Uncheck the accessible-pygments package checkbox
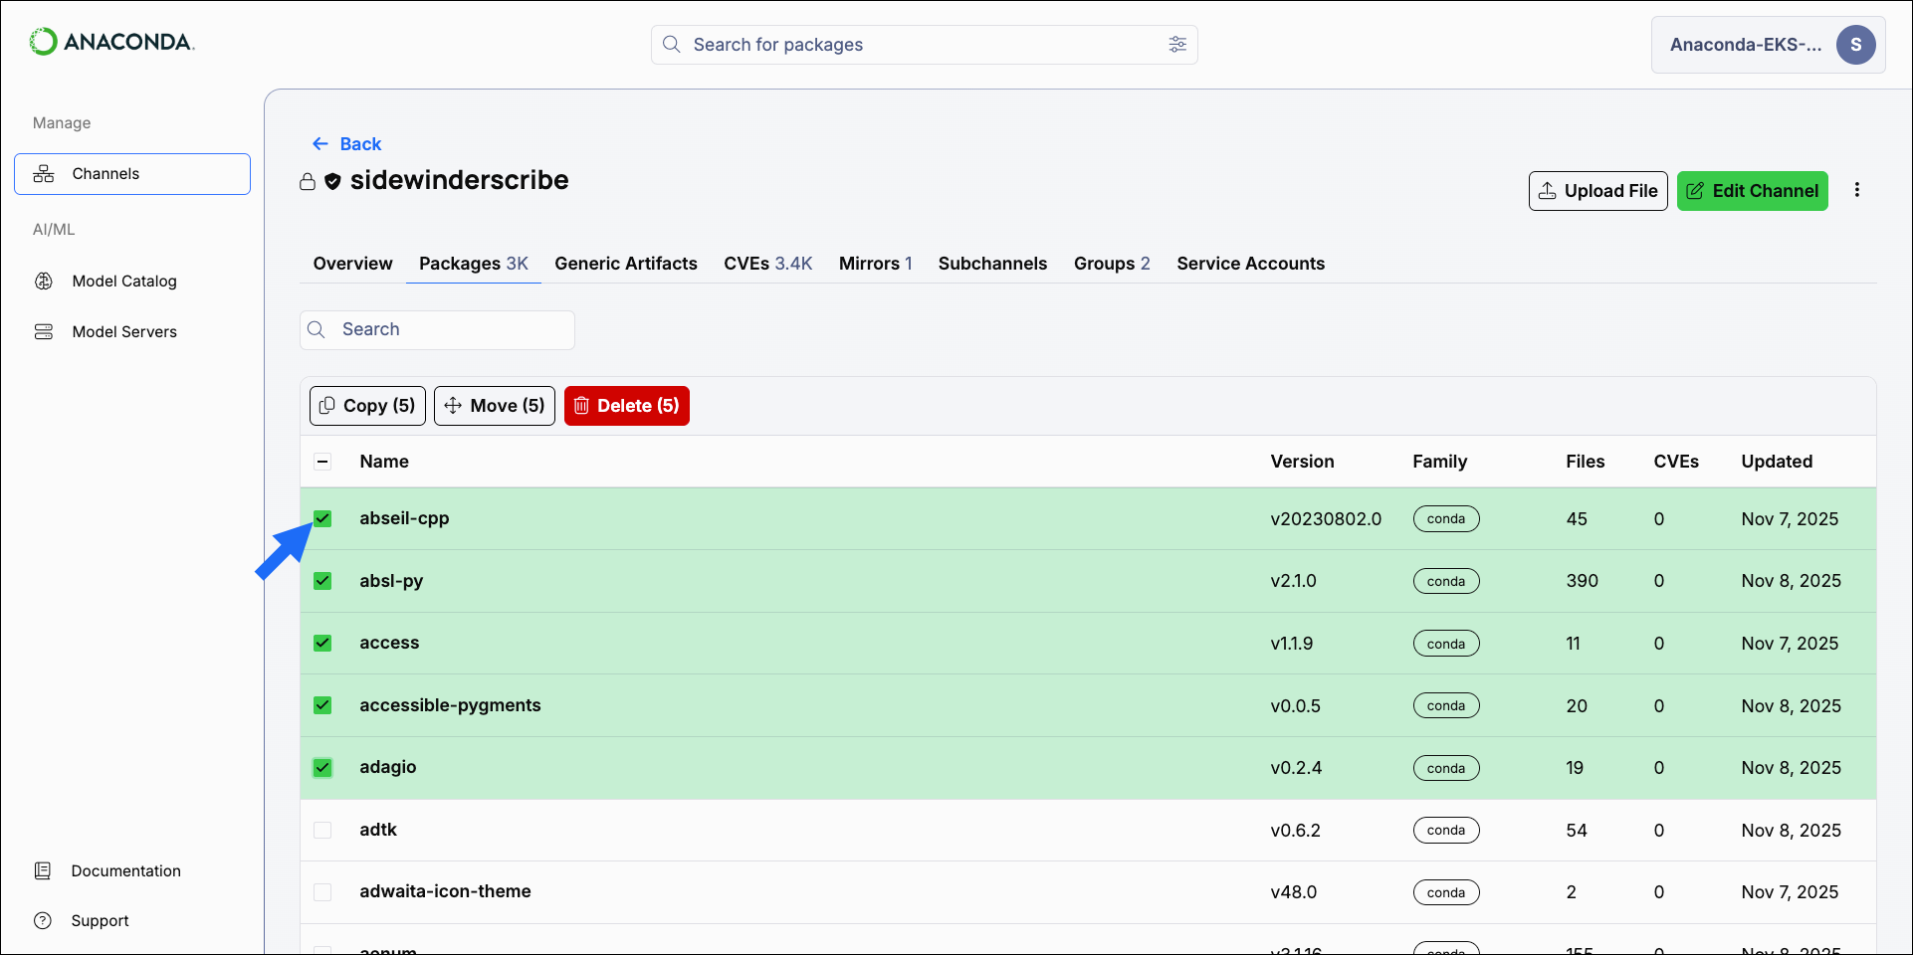Viewport: 1913px width, 955px height. 322,705
